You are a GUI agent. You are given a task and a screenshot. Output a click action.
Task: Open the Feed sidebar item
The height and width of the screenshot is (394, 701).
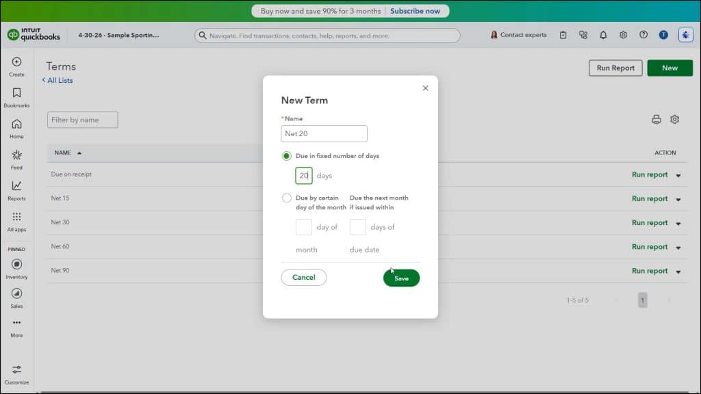tap(16, 160)
